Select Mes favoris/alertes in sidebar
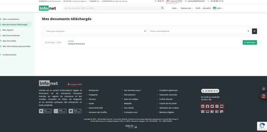This screenshot has height=132, width=267. 11,36
